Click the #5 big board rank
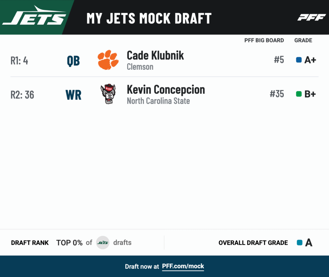Screen dimensions: 329x277 (x=279, y=60)
